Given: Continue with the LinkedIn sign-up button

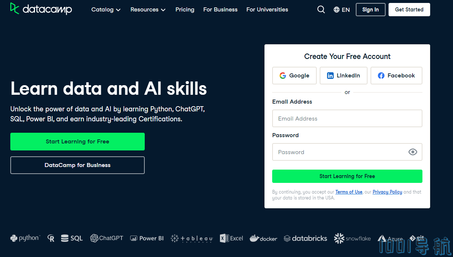Looking at the screenshot, I should (x=343, y=76).
